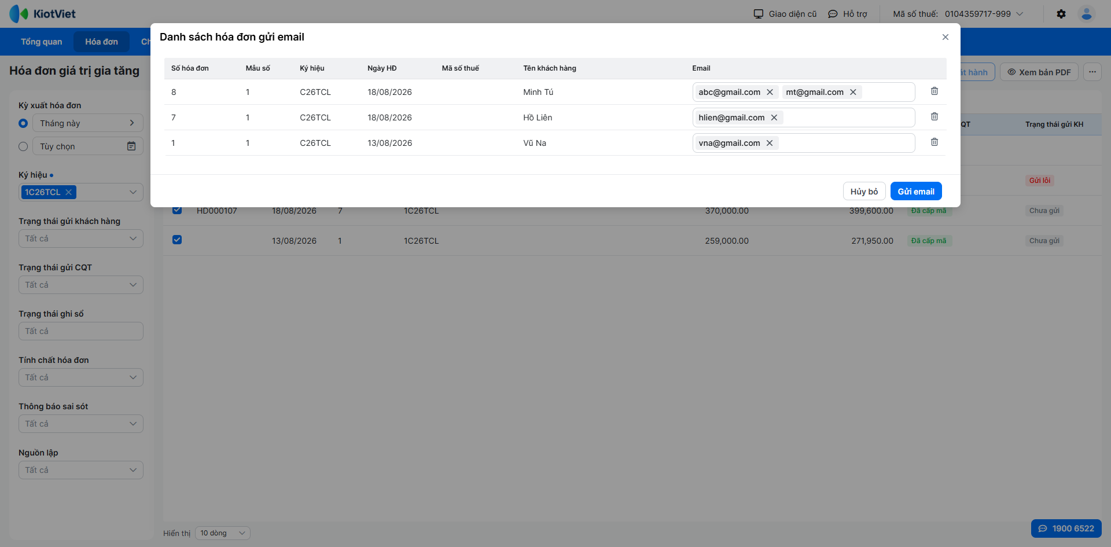Click the email field for invoice 8
Image resolution: width=1111 pixels, height=547 pixels.
[x=804, y=92]
